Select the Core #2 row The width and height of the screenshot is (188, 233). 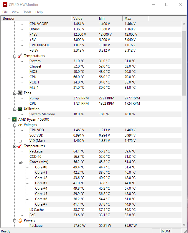[x=108, y=178]
